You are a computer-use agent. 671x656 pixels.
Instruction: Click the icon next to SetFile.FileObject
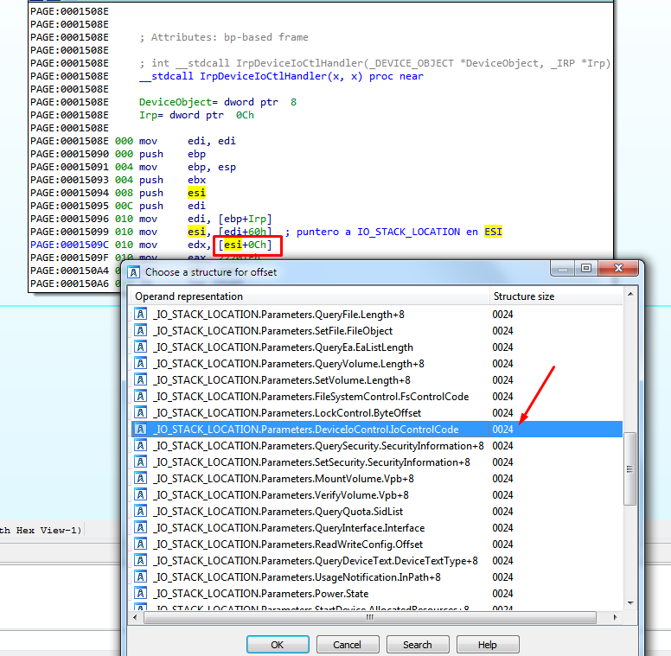click(141, 331)
